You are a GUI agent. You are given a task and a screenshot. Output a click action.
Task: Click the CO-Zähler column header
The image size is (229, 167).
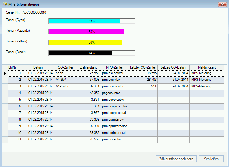(65, 67)
